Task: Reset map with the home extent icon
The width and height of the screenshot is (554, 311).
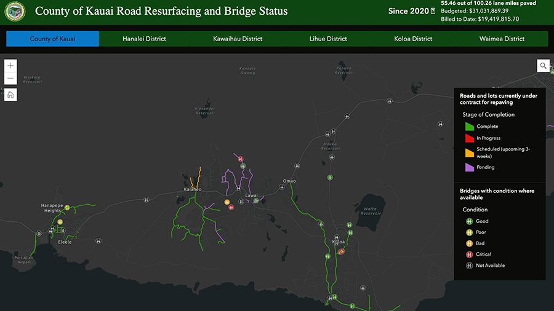Action: [x=10, y=95]
